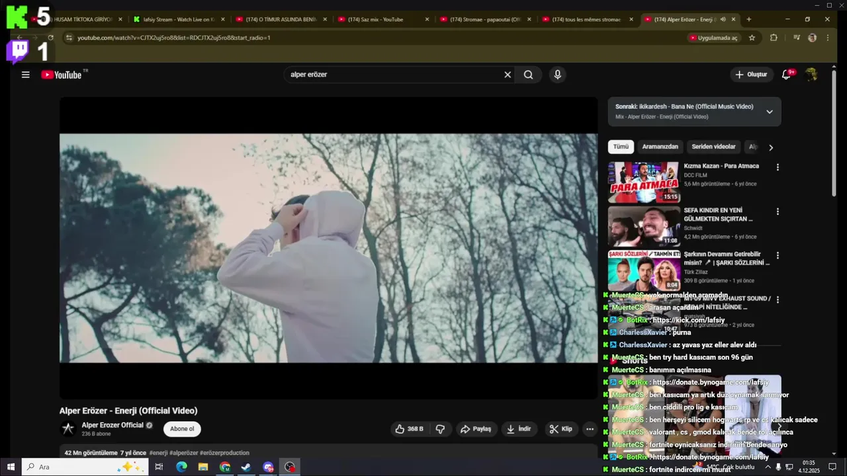Viewport: 847px width, 476px height.
Task: Open the account avatar menu
Action: pos(811,75)
